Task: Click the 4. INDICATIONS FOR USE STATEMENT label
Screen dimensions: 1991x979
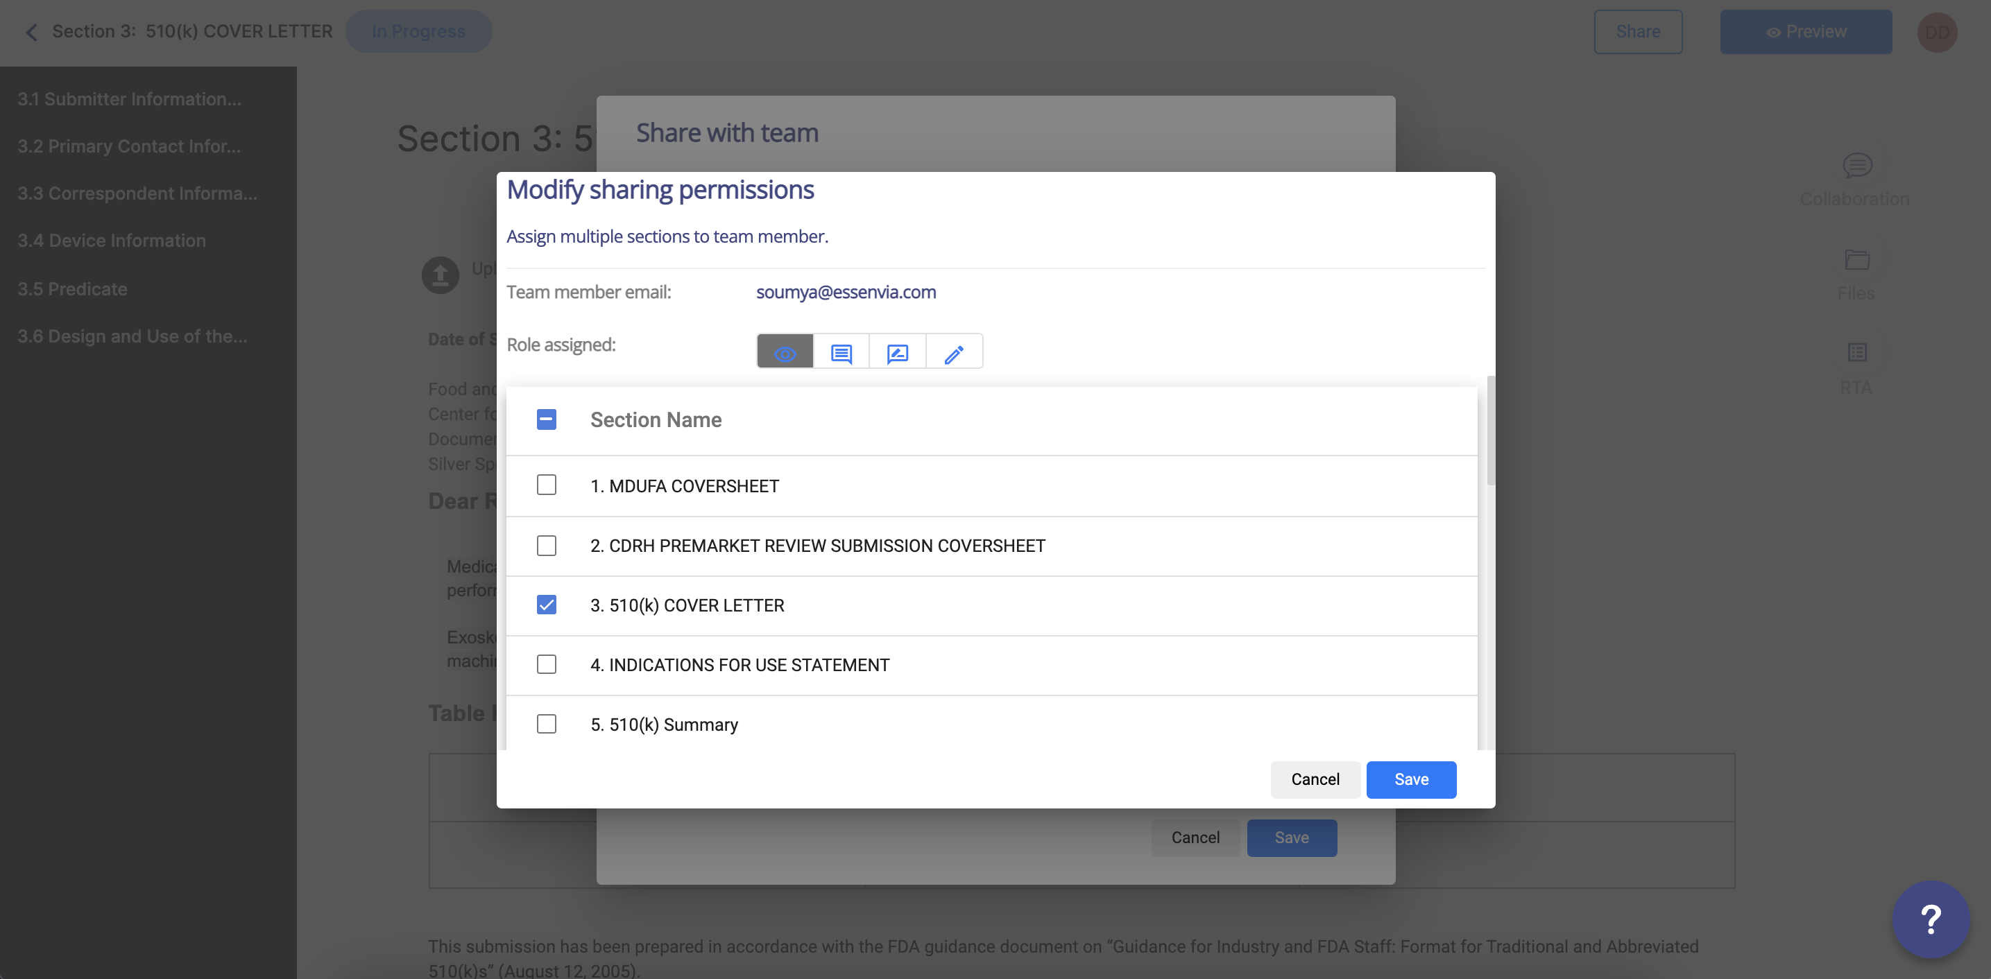Action: point(740,666)
